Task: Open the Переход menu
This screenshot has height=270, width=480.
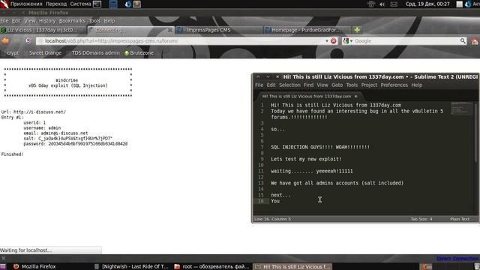Action: (x=56, y=4)
